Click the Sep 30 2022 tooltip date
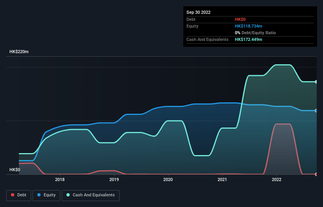The height and width of the screenshot is (207, 323). (x=198, y=12)
